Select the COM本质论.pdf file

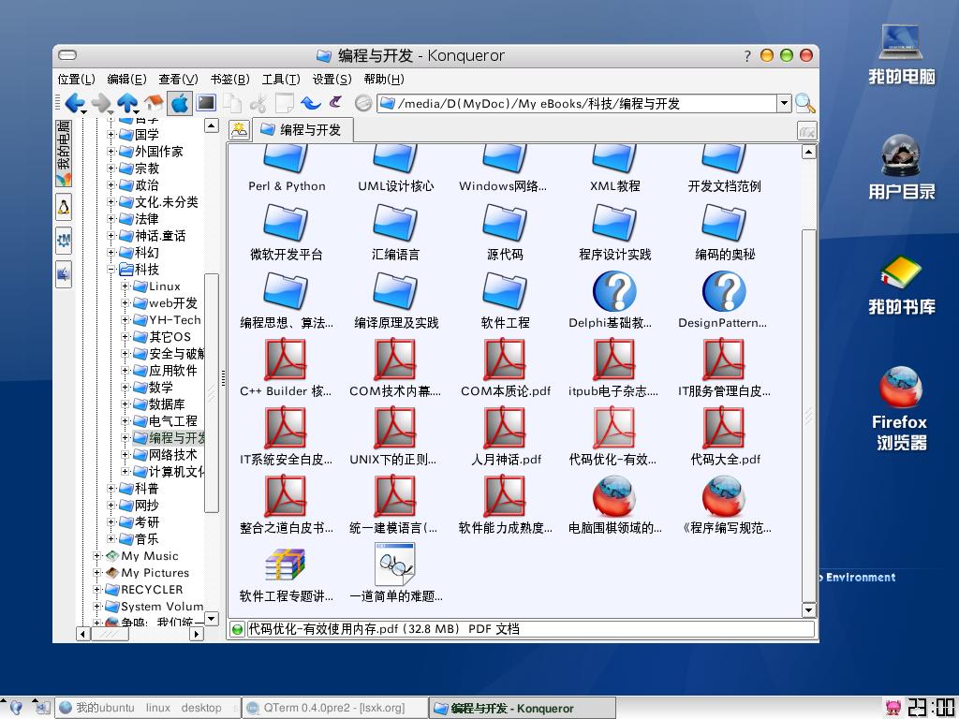click(505, 369)
